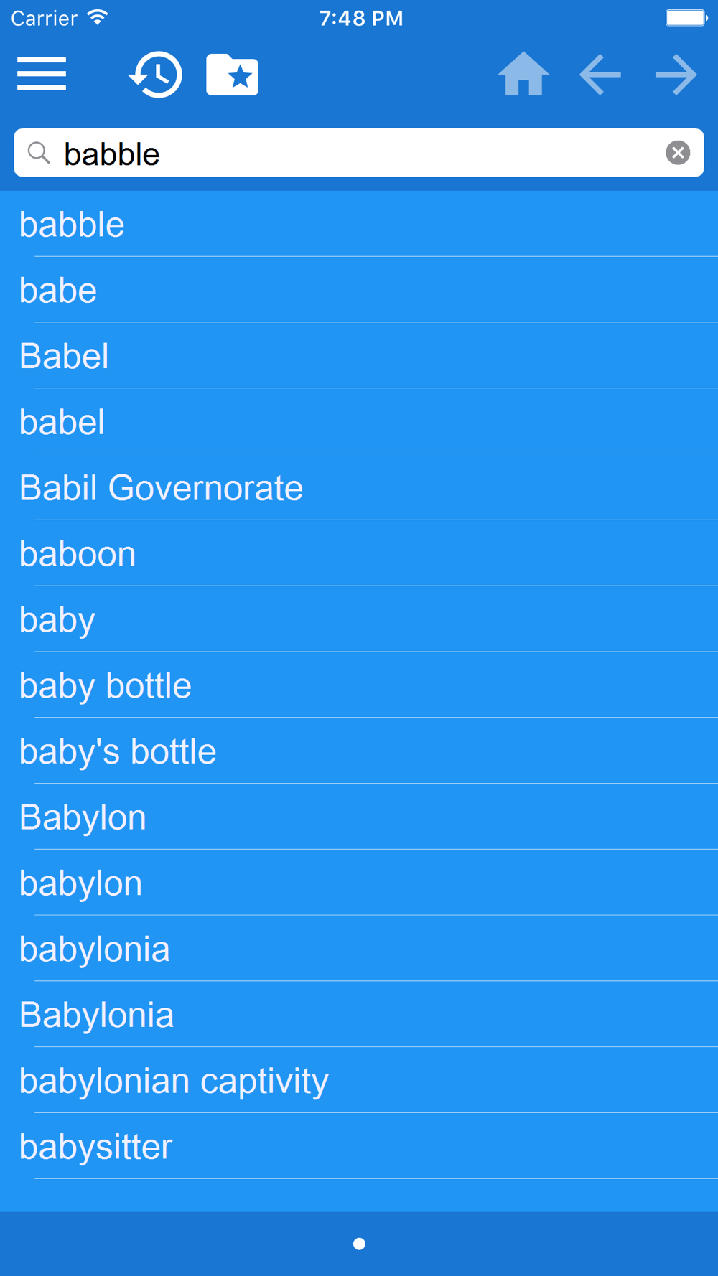
Task: Open the search history icon
Action: coord(155,75)
